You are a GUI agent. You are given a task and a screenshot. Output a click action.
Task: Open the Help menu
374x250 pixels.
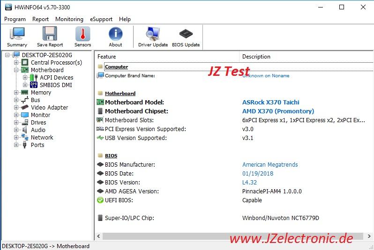[125, 19]
